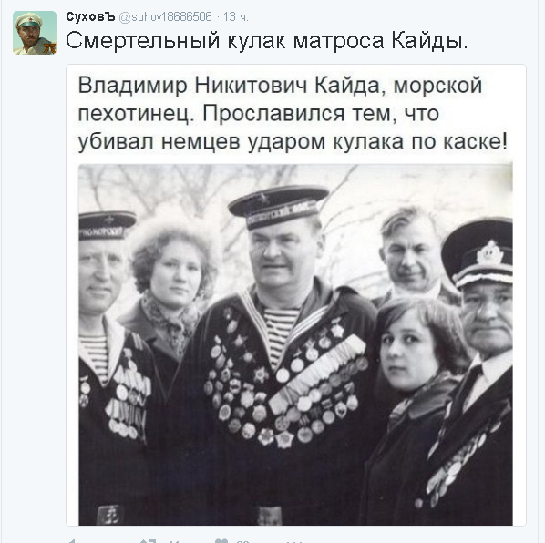Open the tweet permalink via '13 ч.' timestamp

236,16
